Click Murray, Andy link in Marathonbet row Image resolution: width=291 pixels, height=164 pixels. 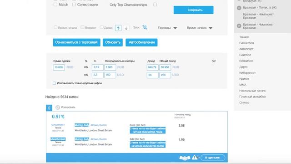pos(82,139)
